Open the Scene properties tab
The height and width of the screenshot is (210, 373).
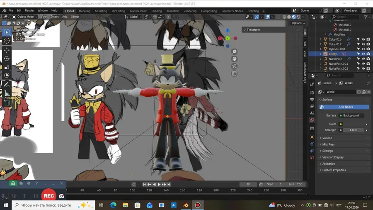pyautogui.click(x=312, y=113)
